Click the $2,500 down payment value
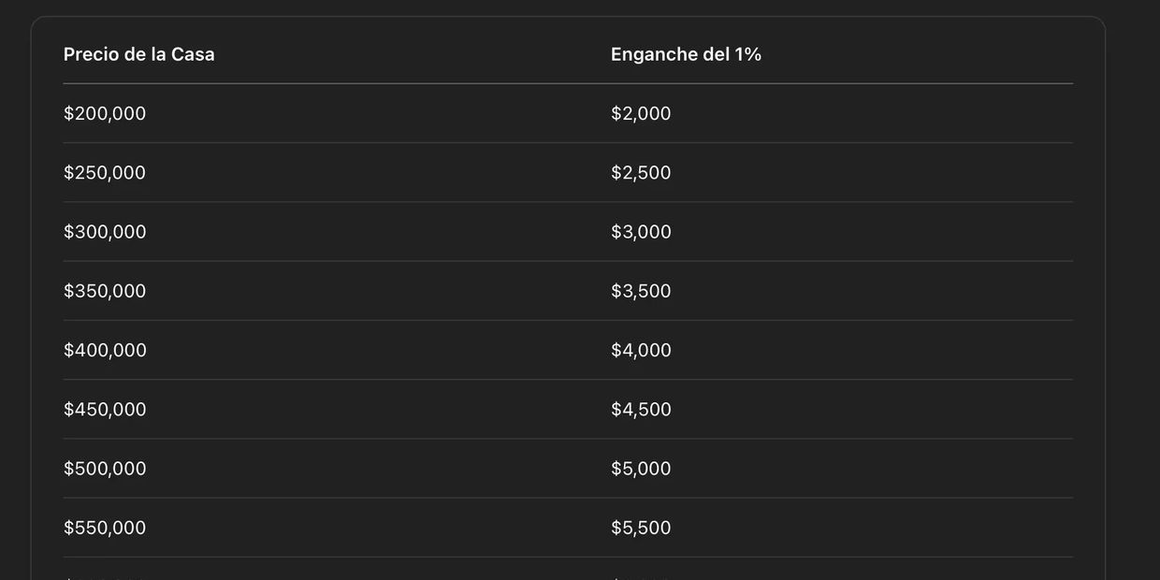 click(641, 173)
